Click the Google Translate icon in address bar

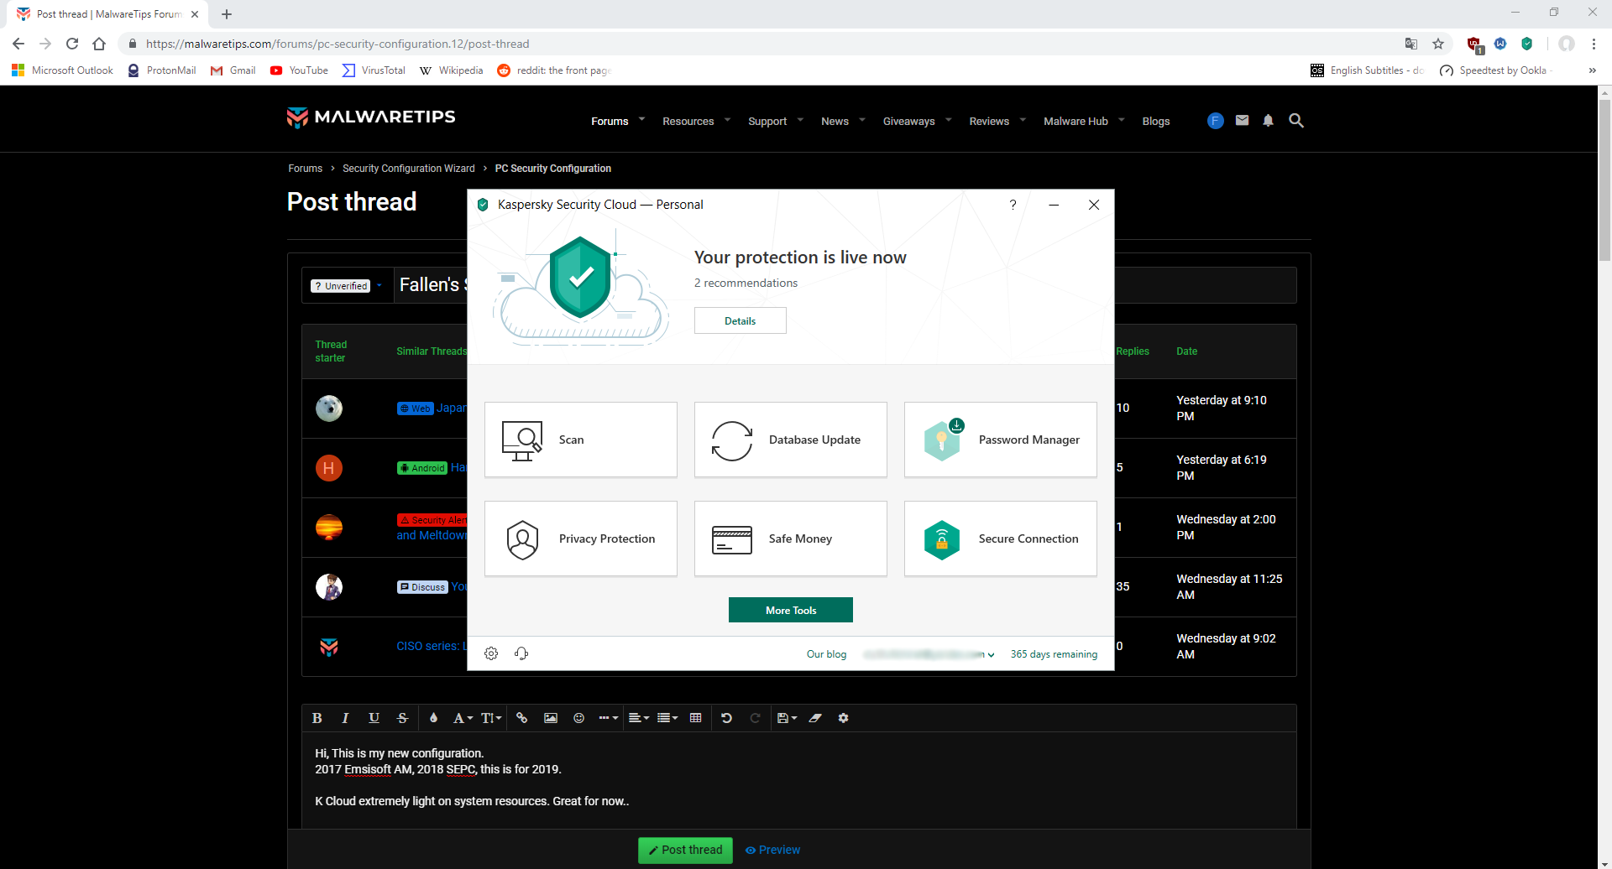tap(1411, 44)
